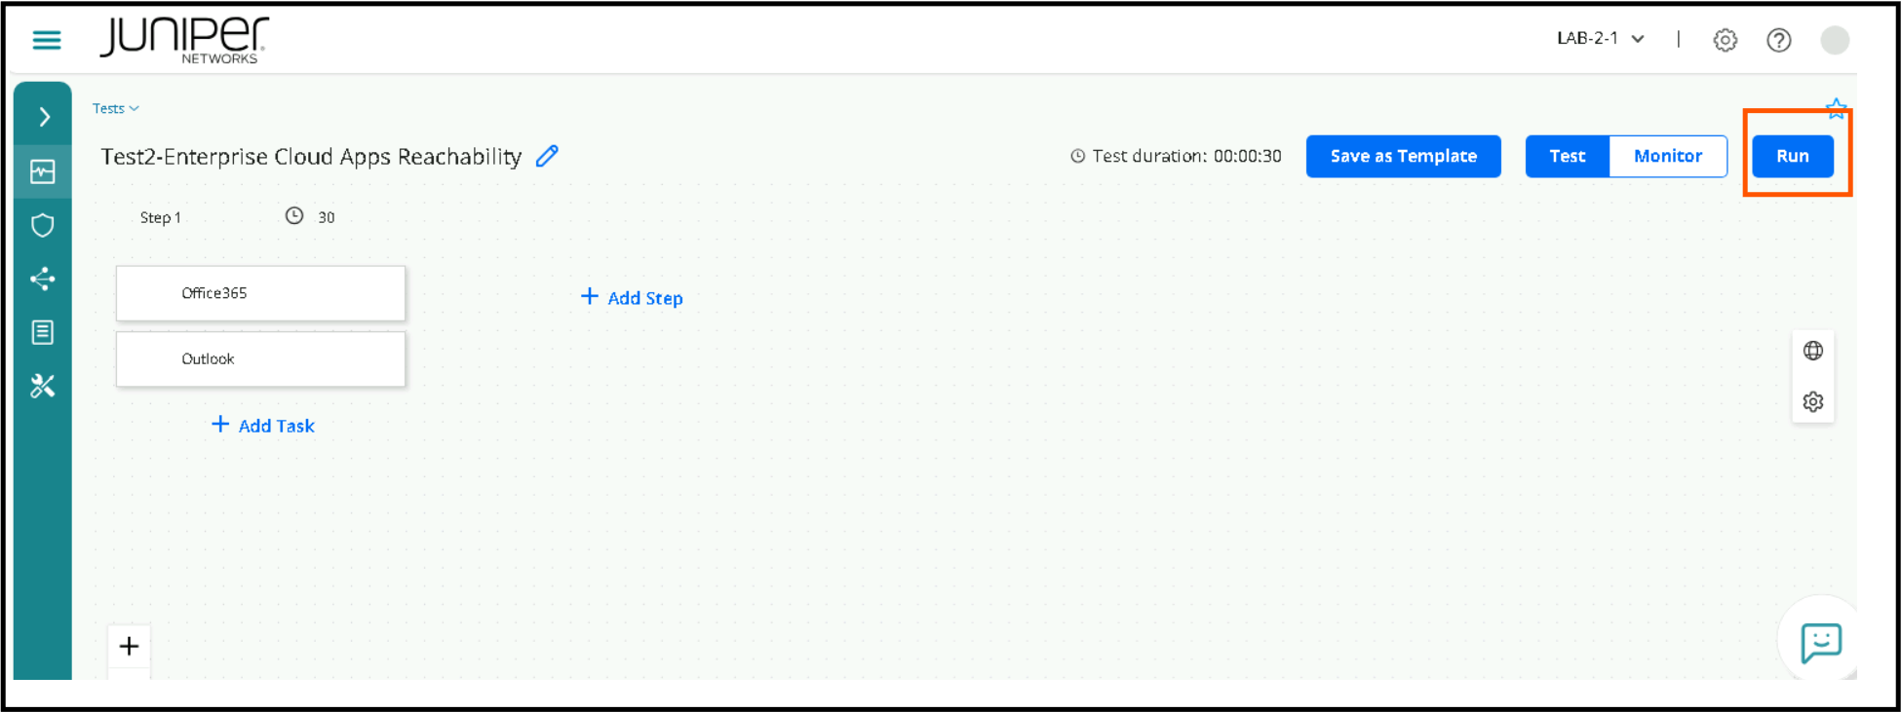The image size is (1901, 712).
Task: Click the Save as Template button
Action: click(1403, 156)
